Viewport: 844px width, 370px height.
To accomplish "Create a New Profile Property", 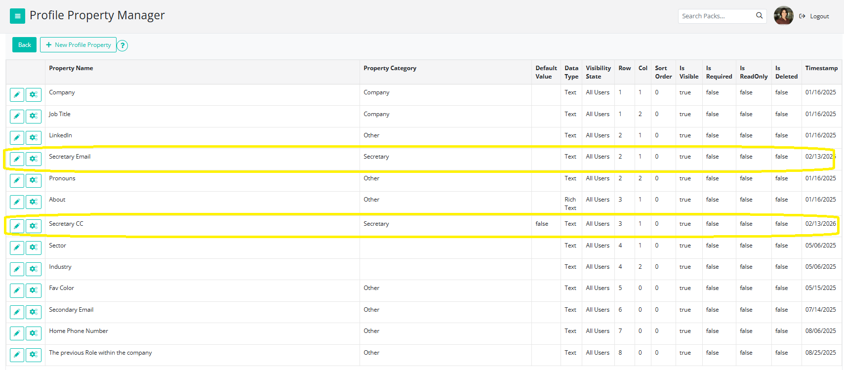I will tap(78, 45).
